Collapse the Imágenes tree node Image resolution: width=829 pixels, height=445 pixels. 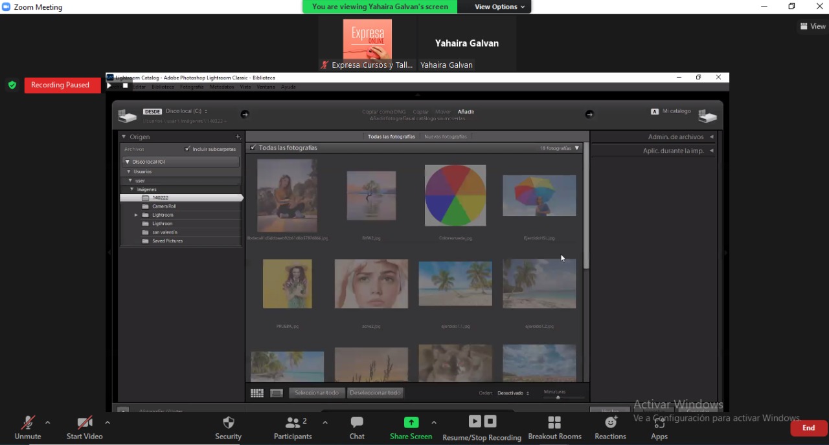point(132,190)
